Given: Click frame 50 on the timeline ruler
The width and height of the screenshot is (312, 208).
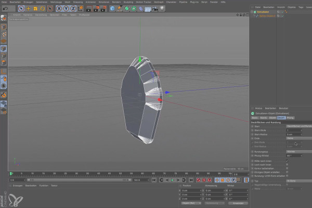Looking at the screenshot, I should (x=121, y=174).
